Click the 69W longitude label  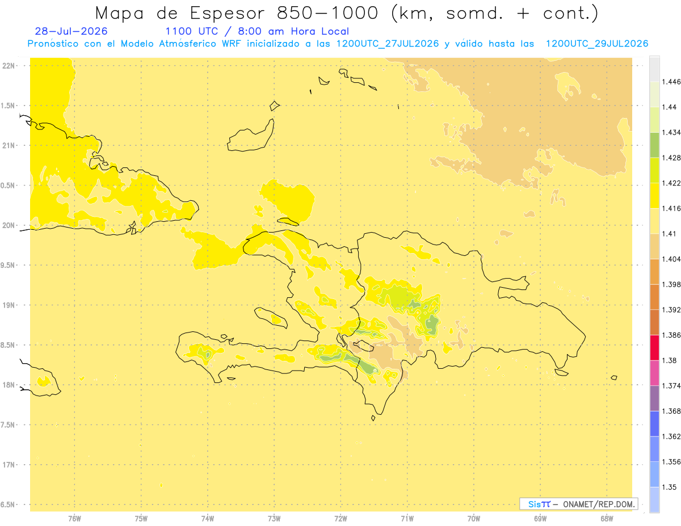coord(540,519)
